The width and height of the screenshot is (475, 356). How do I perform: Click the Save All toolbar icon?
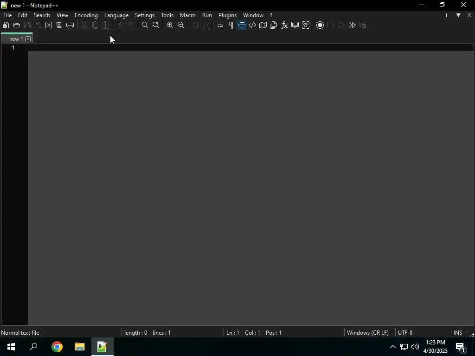coord(38,25)
